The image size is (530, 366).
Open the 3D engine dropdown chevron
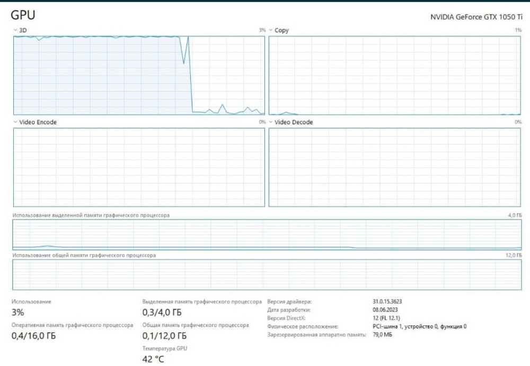(x=15, y=31)
